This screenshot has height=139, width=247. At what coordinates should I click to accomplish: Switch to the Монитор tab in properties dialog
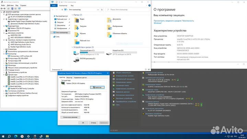tap(69, 78)
